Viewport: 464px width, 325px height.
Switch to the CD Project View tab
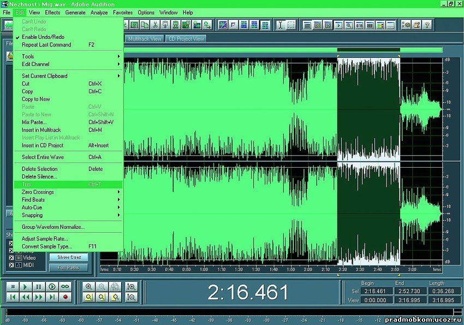pos(186,39)
